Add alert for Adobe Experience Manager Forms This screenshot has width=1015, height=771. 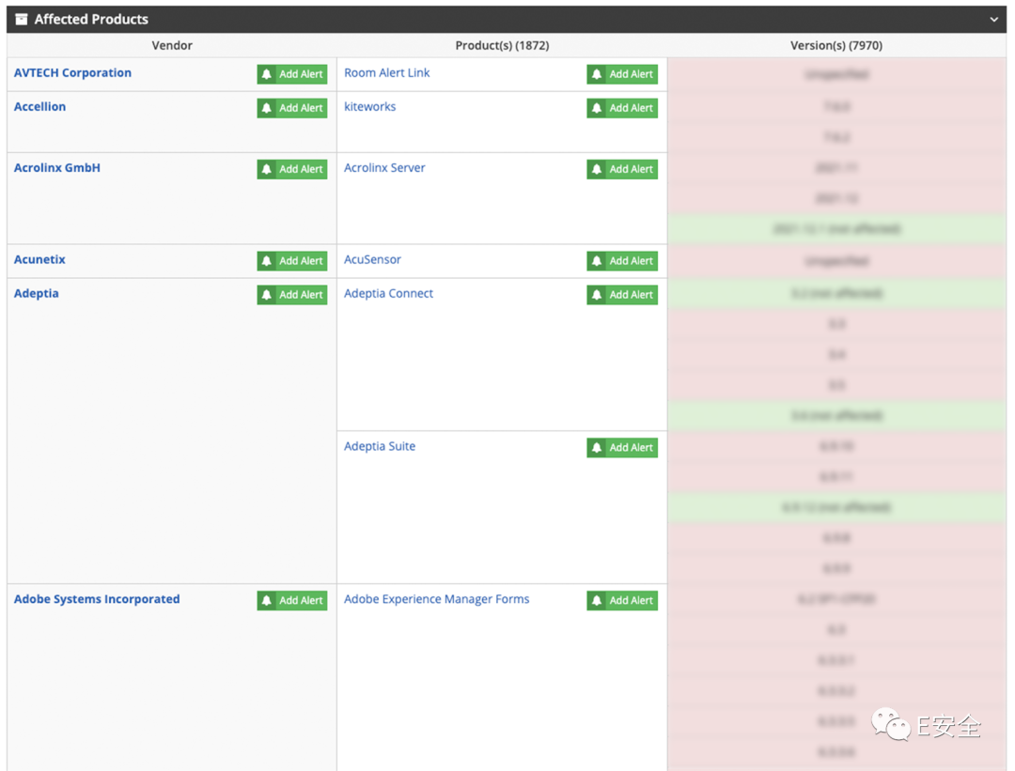click(622, 601)
